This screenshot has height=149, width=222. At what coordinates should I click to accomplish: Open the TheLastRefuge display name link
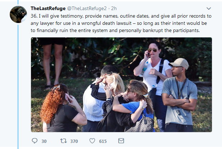pos(47,8)
